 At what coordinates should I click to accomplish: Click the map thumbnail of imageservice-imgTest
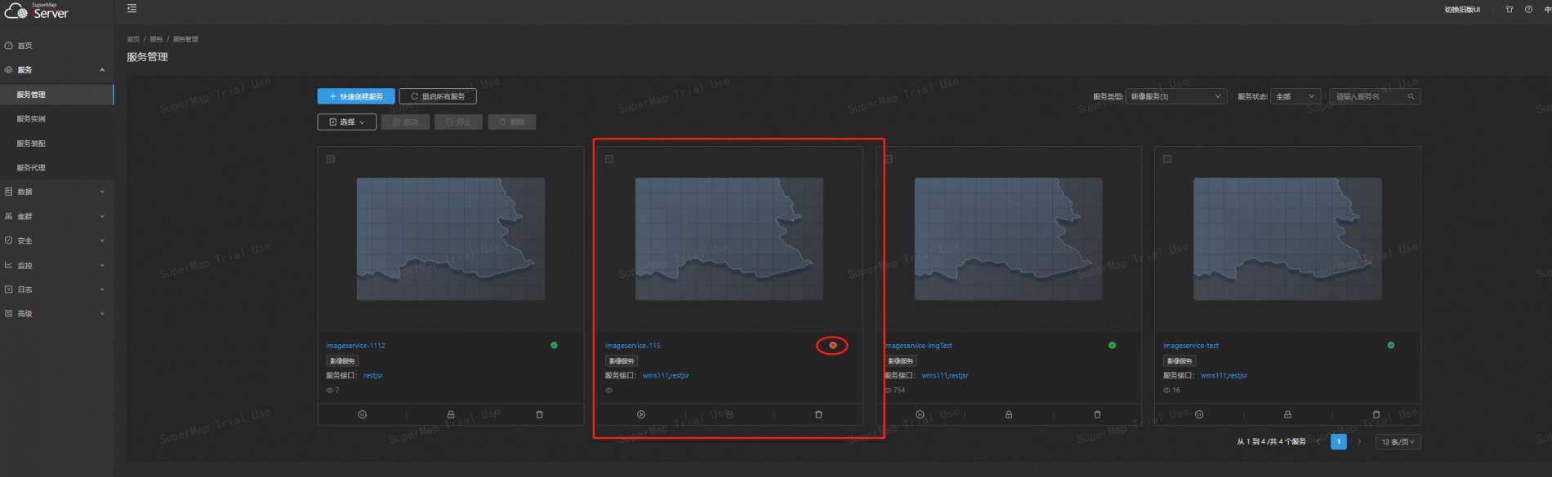[1009, 239]
